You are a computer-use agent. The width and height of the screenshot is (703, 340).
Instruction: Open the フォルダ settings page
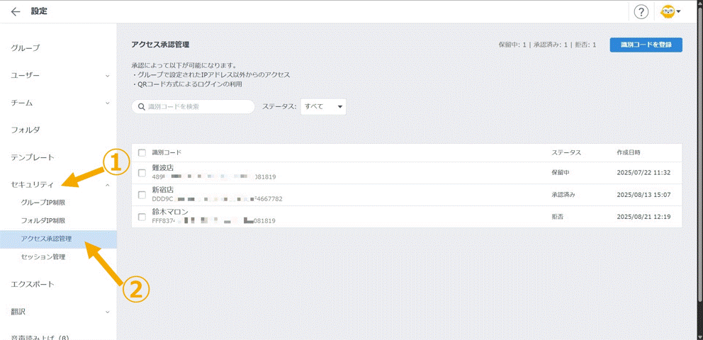(26, 130)
